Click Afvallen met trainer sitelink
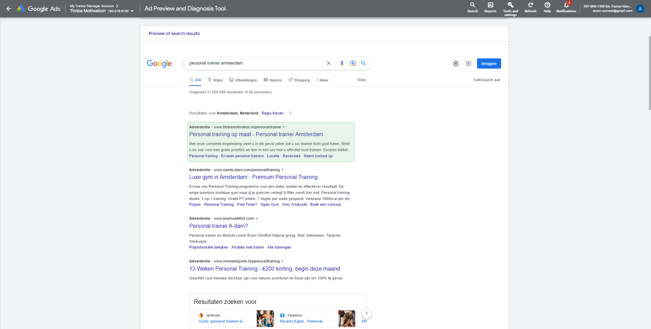The width and height of the screenshot is (651, 329). click(x=248, y=248)
